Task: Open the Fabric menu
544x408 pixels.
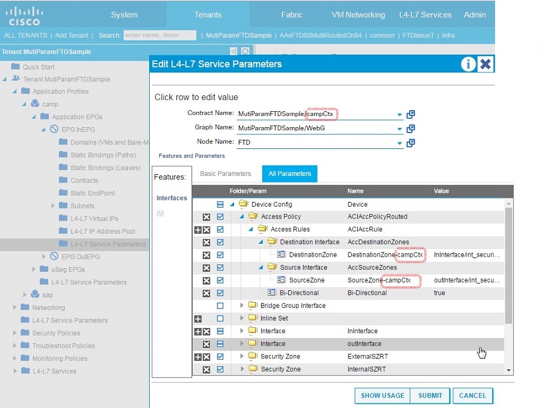Action: 292,15
